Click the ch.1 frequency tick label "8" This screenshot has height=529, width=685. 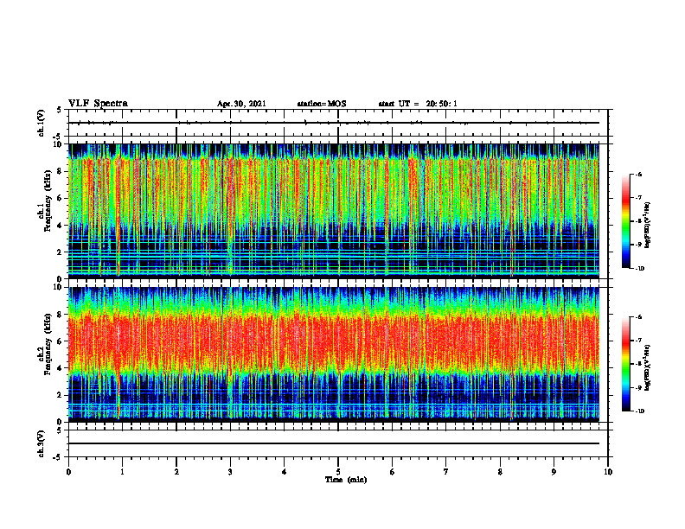(x=61, y=171)
